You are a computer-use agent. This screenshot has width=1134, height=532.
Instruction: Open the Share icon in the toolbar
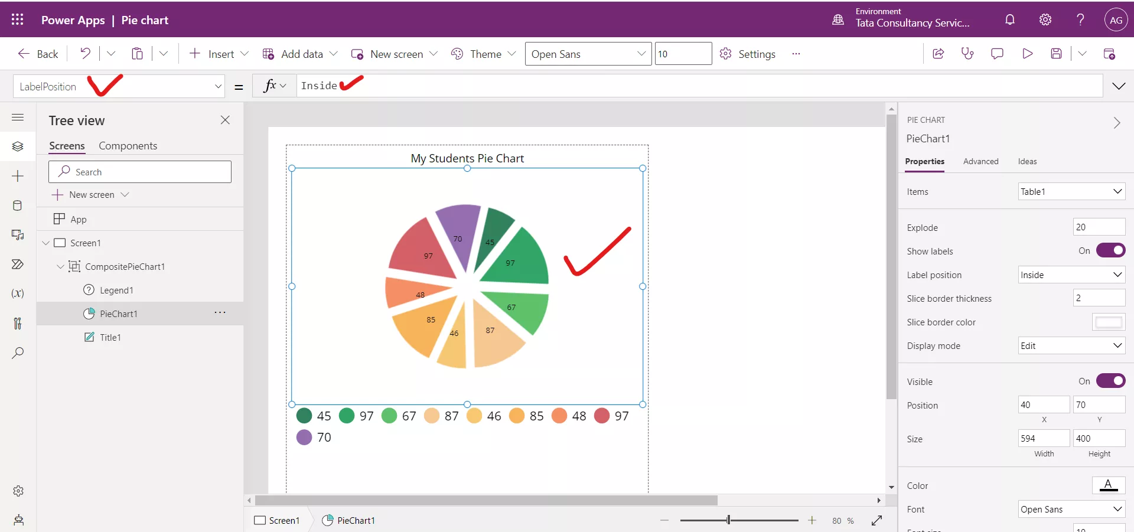pyautogui.click(x=938, y=53)
